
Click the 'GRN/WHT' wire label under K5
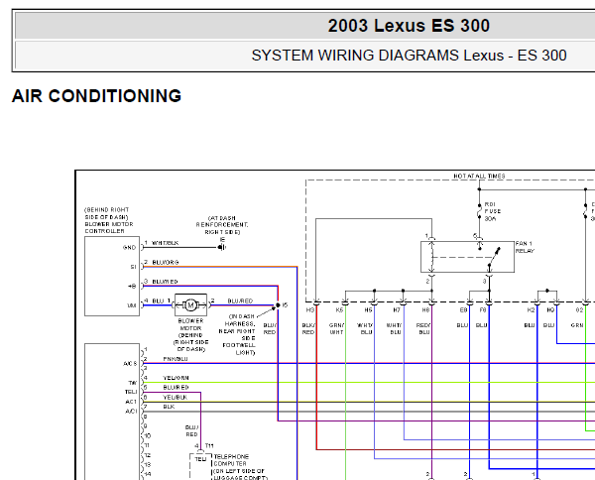pos(336,329)
